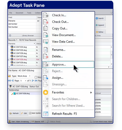Click the Refine button
Image resolution: width=122 pixels, height=130 pixels.
pos(100,32)
